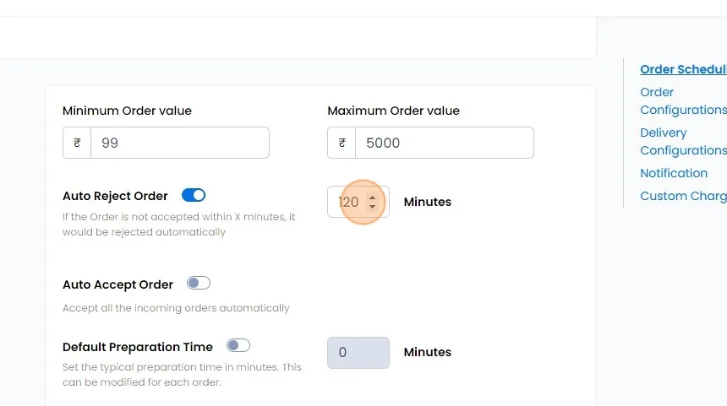Click the Auto Reject Order label

[x=115, y=196]
